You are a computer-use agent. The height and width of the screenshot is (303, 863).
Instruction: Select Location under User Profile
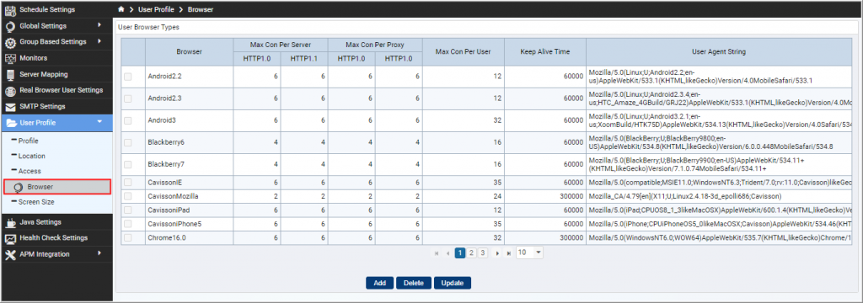(31, 157)
